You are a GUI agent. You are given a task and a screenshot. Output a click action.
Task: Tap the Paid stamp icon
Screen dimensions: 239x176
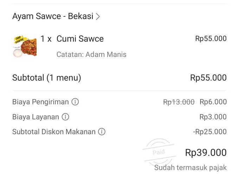pos(159,152)
